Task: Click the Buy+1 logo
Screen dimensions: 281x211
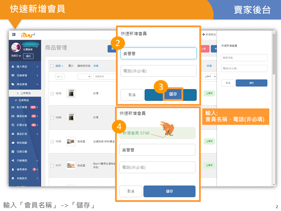Action: pos(28,35)
